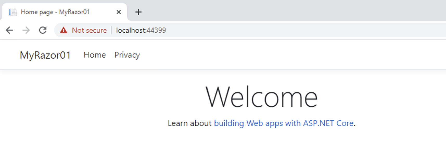Close the Home page - MyRazor01 tab
Image resolution: width=446 pixels, height=156 pixels.
119,12
